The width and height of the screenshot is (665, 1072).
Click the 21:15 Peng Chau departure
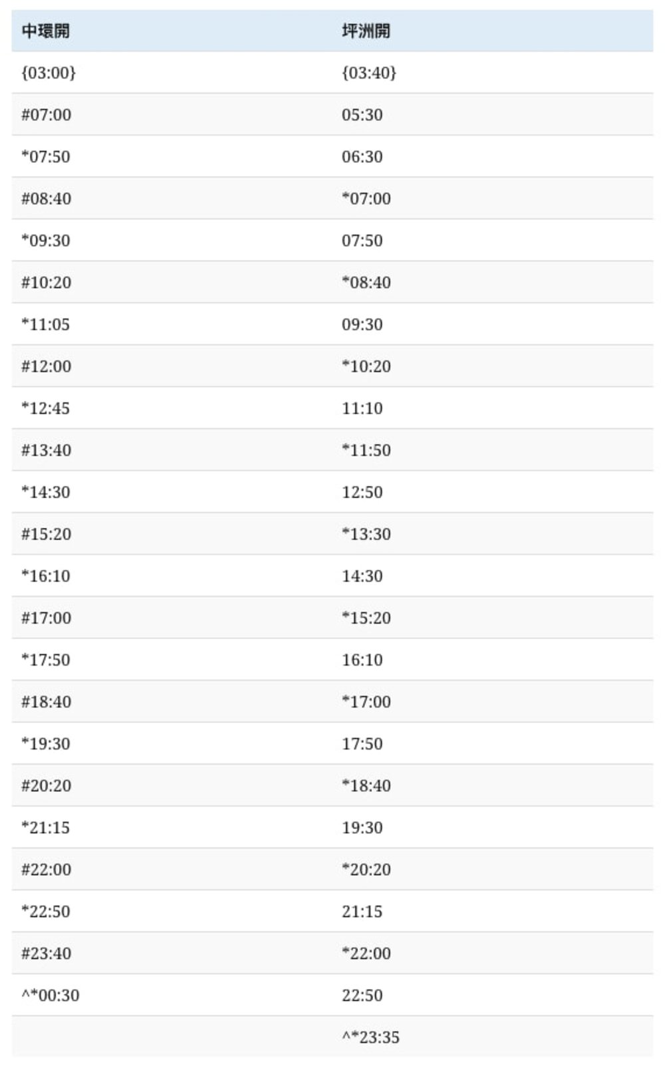[x=362, y=911]
